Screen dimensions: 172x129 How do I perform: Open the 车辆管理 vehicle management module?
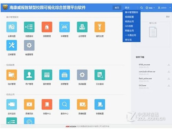(x=64, y=27)
